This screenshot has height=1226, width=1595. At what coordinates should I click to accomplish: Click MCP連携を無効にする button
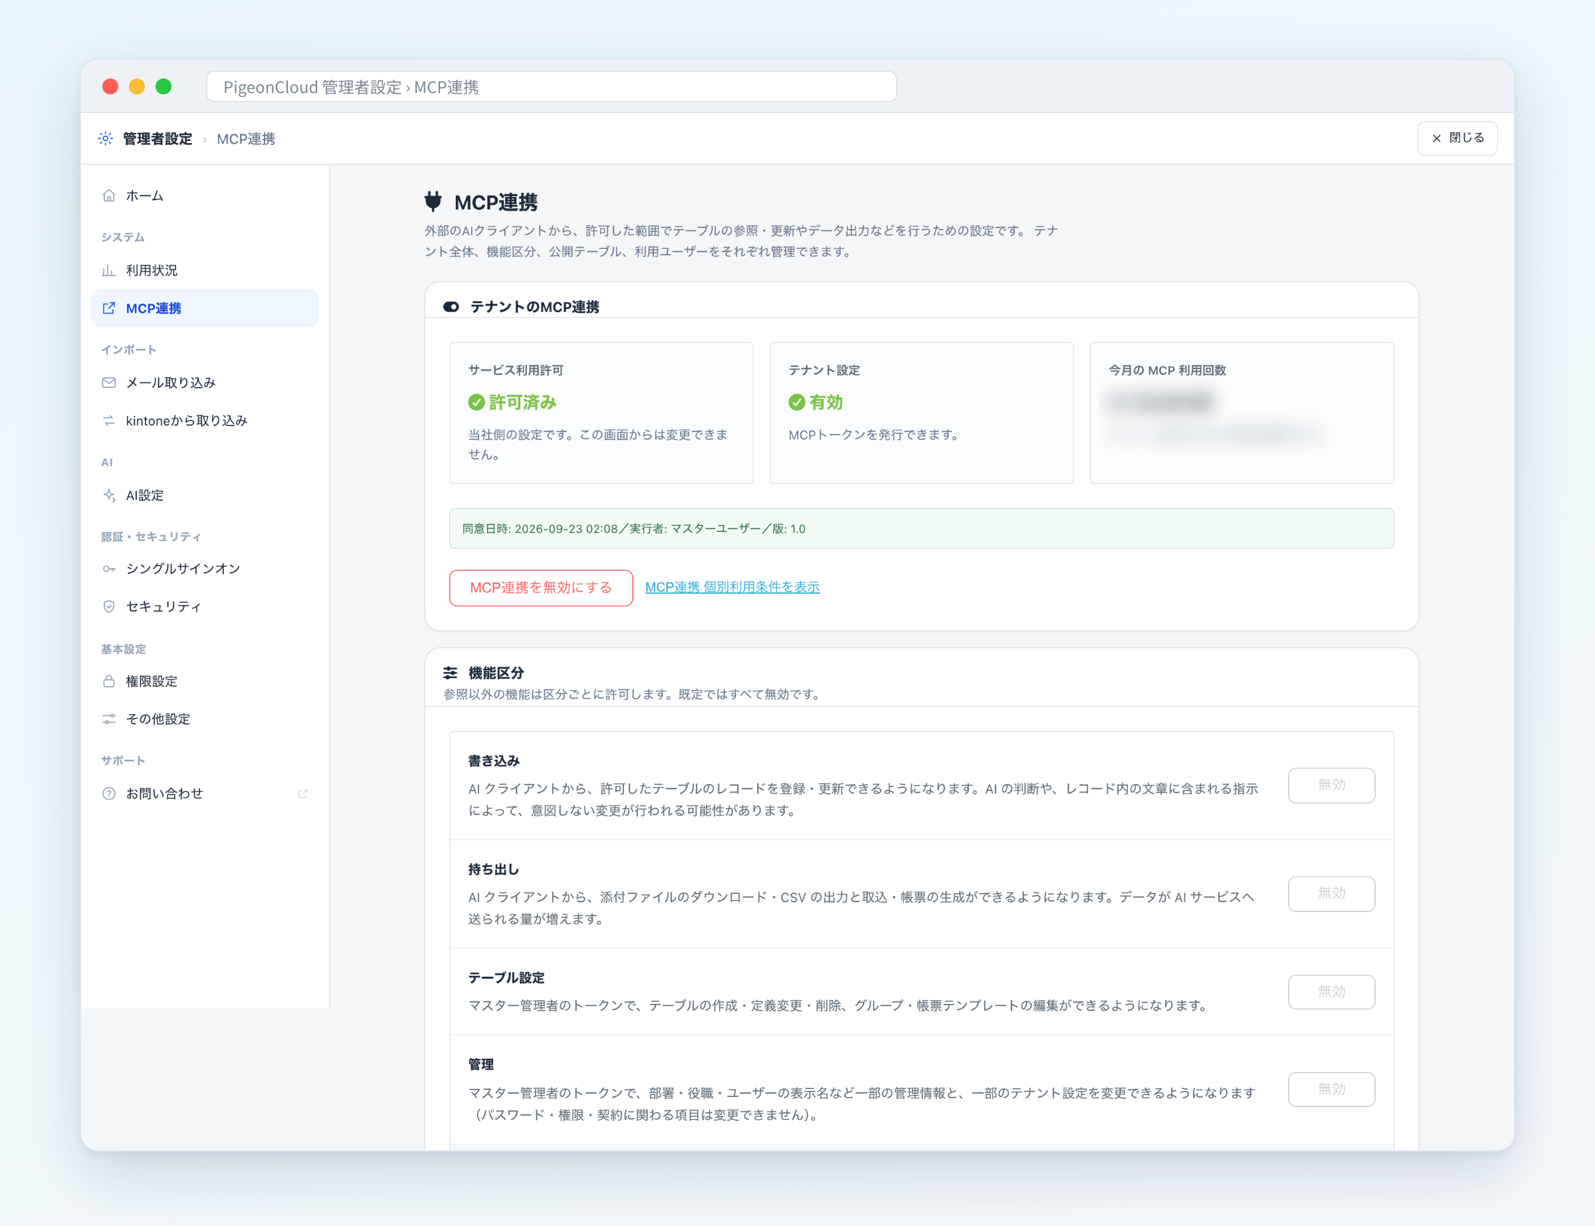click(x=540, y=588)
